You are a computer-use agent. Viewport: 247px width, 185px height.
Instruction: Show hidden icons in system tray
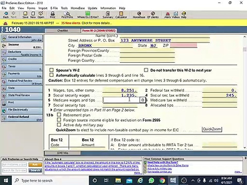tap(193, 181)
